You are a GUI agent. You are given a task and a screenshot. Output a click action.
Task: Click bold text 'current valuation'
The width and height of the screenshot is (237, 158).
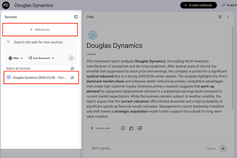point(135,101)
